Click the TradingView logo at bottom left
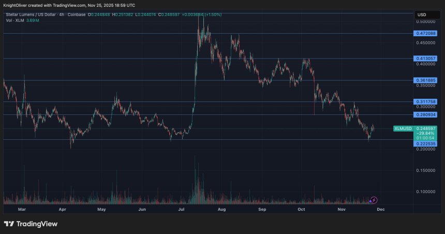The width and height of the screenshot is (445, 234). (31, 224)
